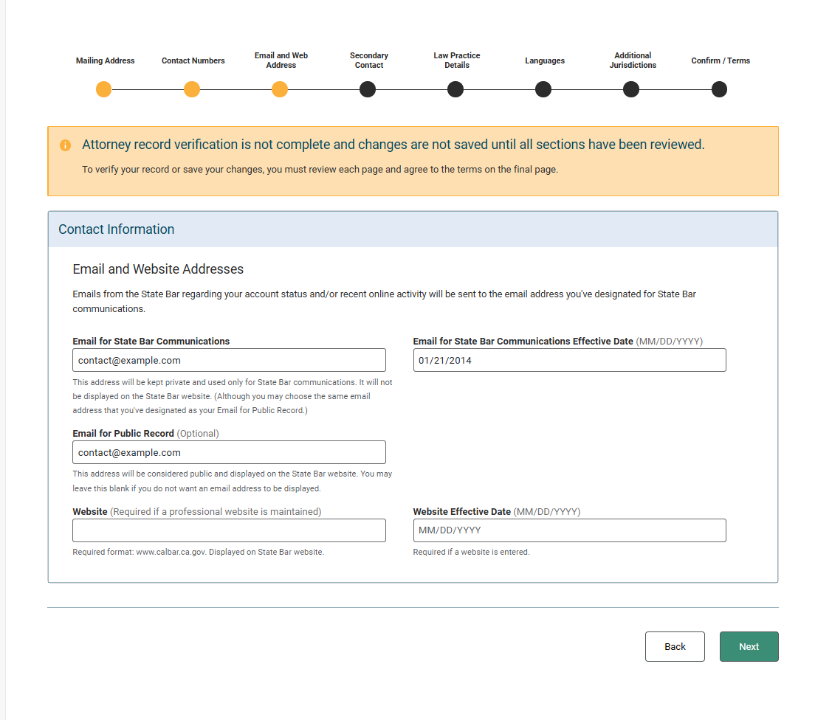Click the Mailing Address step circle
The width and height of the screenshot is (815, 720).
tap(103, 90)
